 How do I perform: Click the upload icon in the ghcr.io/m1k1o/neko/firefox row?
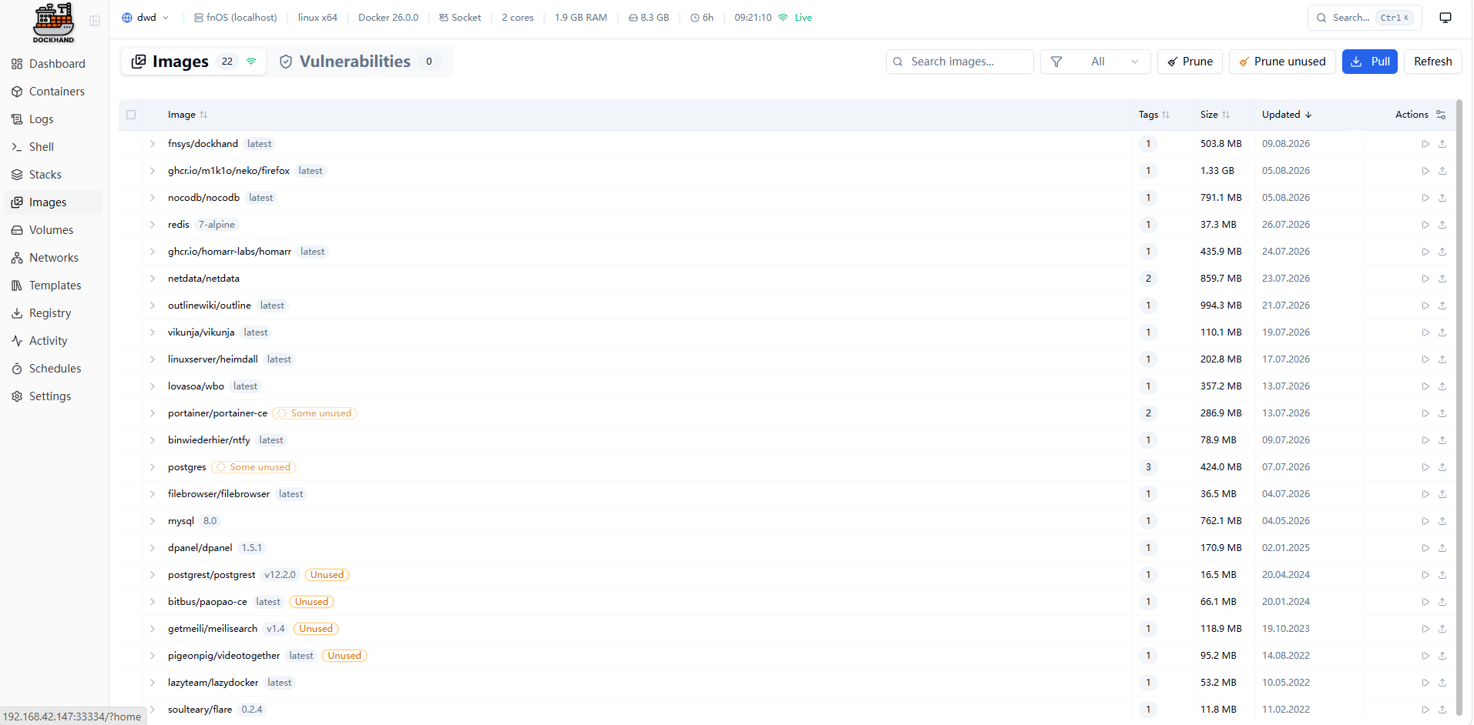1442,171
